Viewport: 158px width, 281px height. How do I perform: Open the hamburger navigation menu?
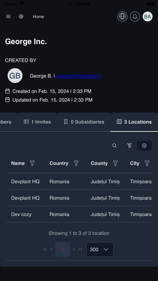[8, 17]
